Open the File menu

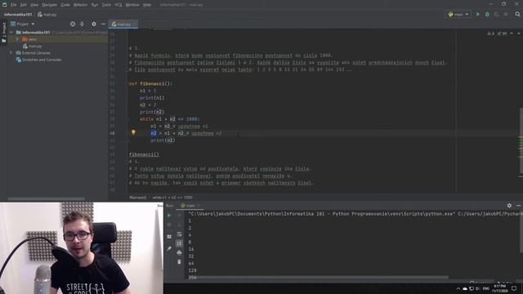[13, 5]
